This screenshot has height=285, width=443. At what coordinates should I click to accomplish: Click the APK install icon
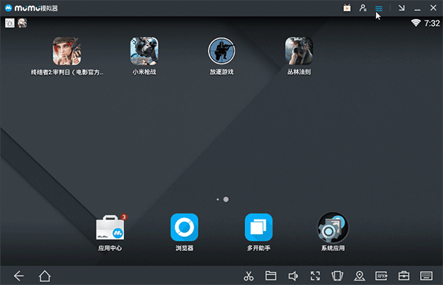point(382,275)
